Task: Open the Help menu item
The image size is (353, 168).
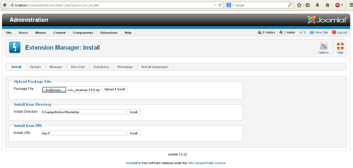Action: [128, 33]
